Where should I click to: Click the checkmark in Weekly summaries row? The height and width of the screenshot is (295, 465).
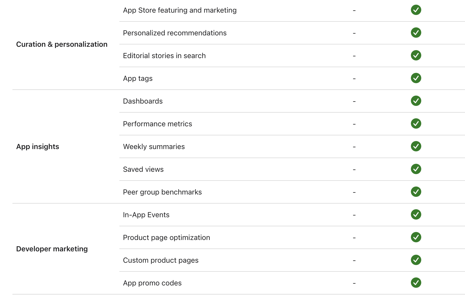416,146
